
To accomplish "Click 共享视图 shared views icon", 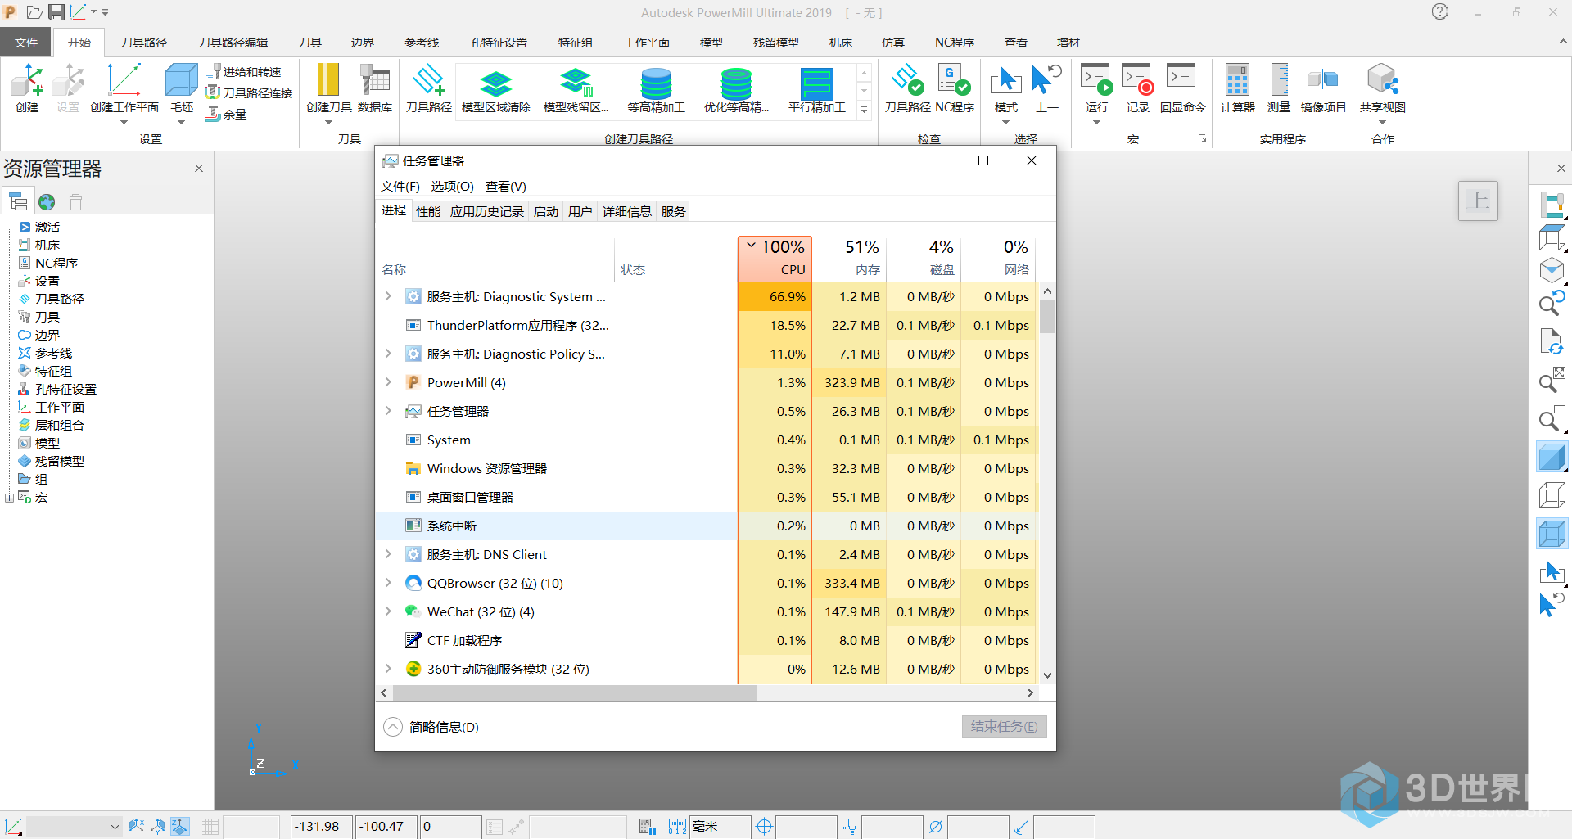I will coord(1383,89).
